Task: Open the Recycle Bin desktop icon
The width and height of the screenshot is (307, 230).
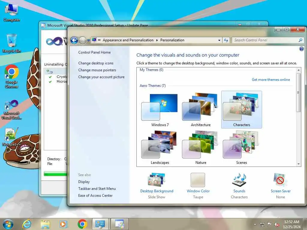Action: click(11, 43)
